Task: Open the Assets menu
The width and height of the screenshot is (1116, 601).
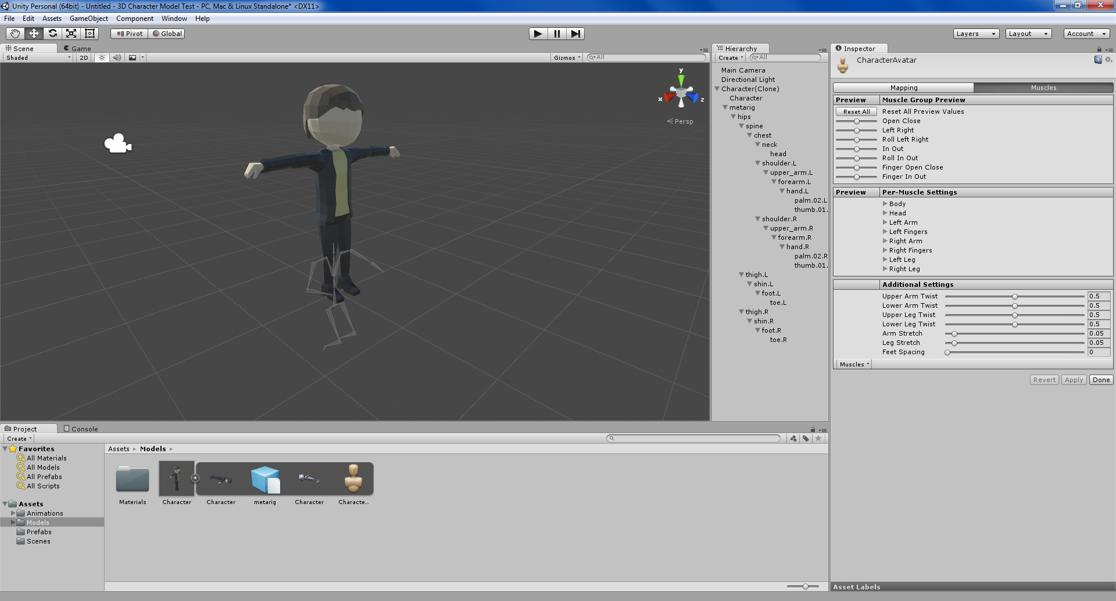Action: (x=52, y=19)
